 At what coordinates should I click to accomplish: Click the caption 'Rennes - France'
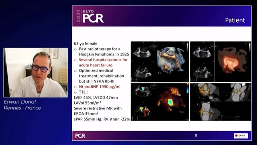tap(22, 108)
